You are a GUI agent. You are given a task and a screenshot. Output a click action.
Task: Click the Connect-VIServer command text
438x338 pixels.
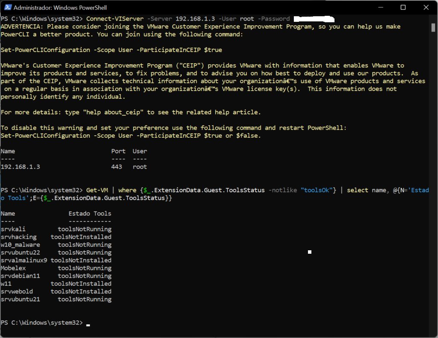click(115, 19)
